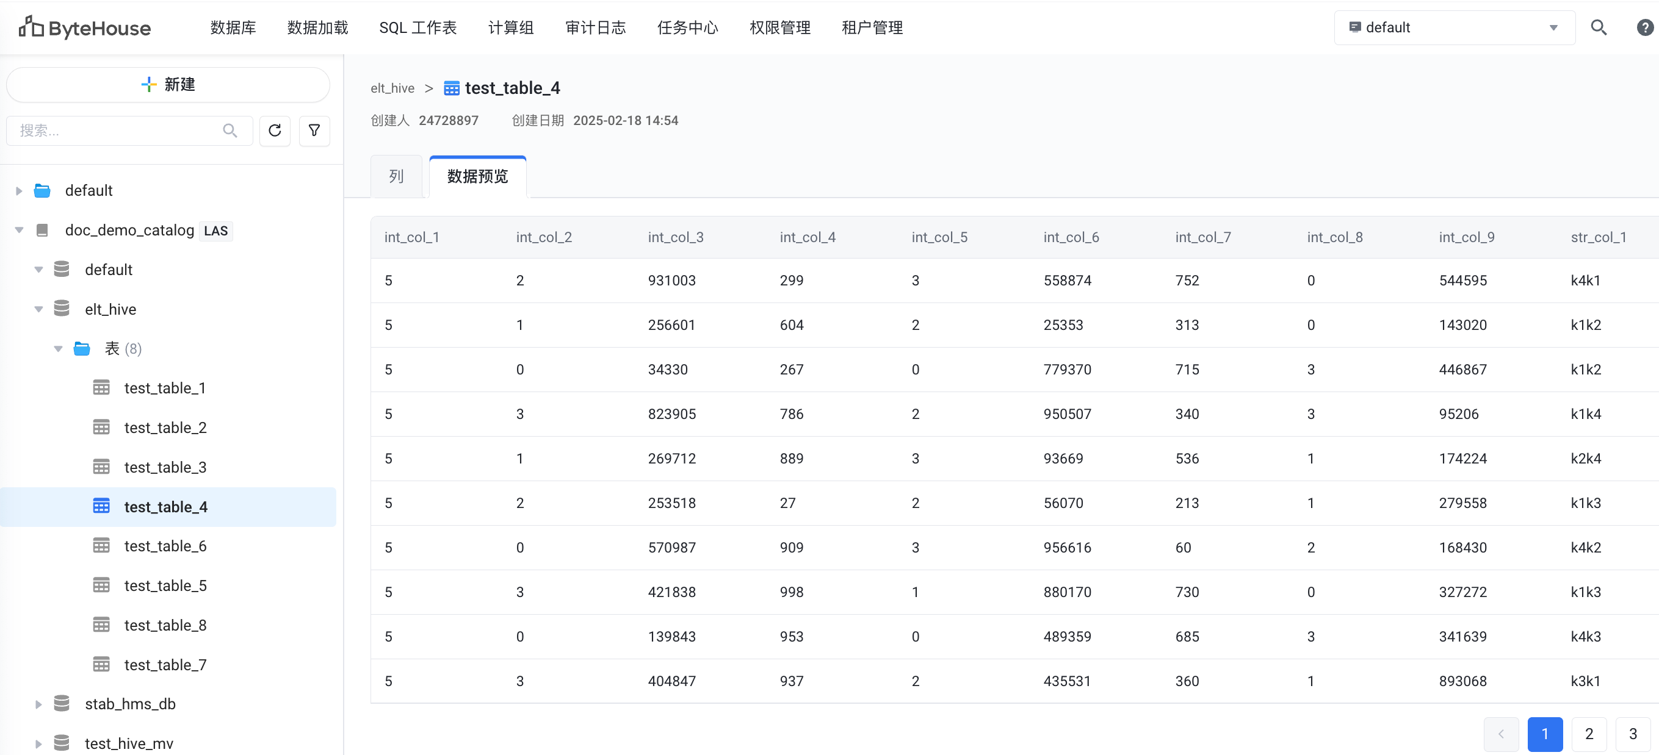Click the cell value 931003
Screen dimensions: 1659x755
click(671, 281)
